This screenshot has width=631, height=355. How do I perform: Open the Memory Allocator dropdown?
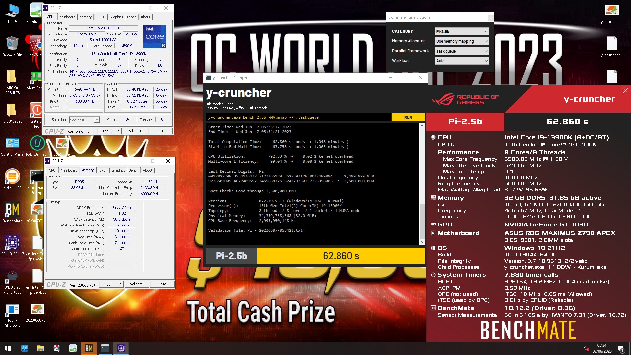[x=462, y=41]
